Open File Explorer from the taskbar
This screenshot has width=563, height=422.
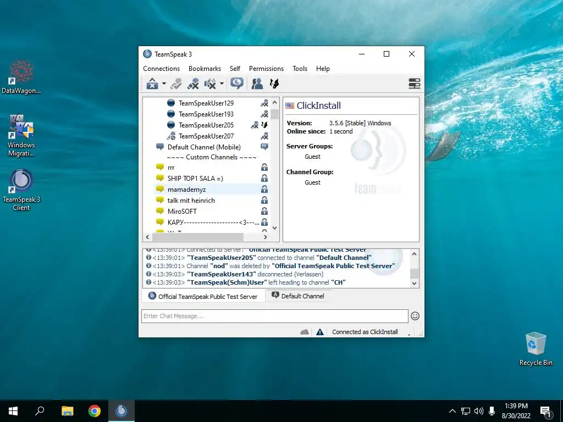(x=67, y=411)
